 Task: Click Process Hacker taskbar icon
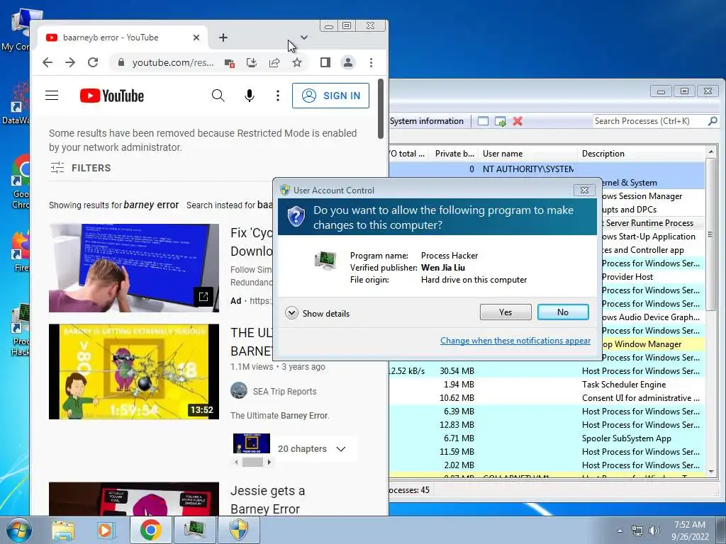[x=194, y=530]
